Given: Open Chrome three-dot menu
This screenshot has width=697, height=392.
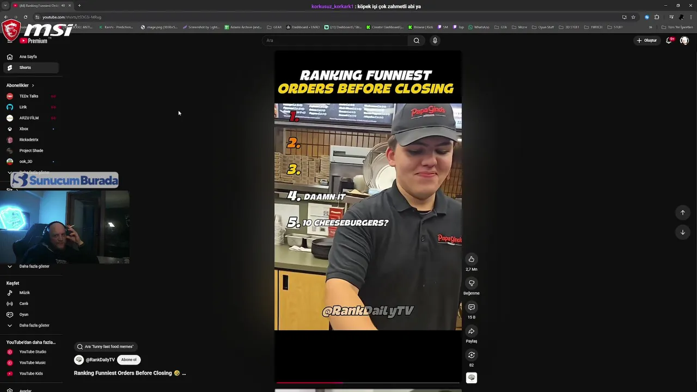Looking at the screenshot, I should point(692,17).
